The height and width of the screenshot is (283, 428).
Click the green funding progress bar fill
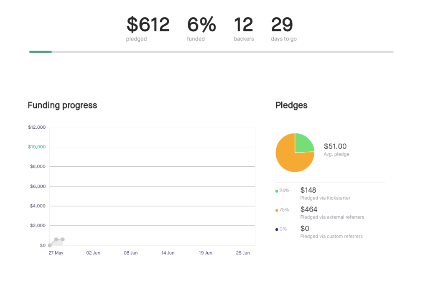coord(41,52)
